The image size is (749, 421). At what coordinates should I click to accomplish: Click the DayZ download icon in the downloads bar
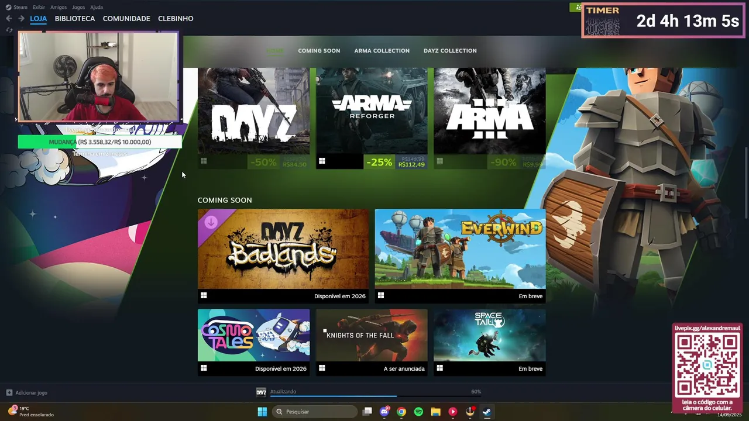(x=261, y=392)
